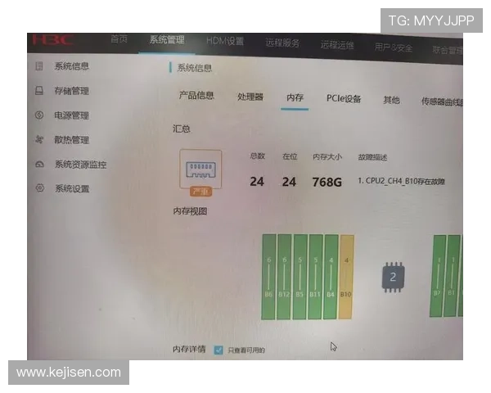
Task: Click the 存储管理 disk icon
Action: tap(39, 91)
